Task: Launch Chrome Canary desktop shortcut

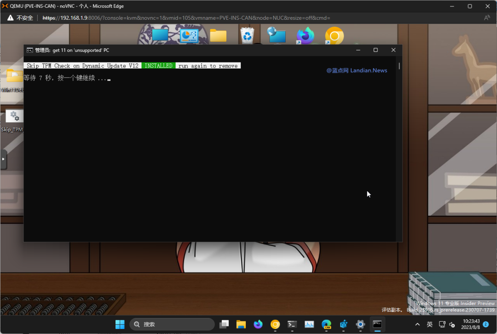Action: tap(335, 35)
